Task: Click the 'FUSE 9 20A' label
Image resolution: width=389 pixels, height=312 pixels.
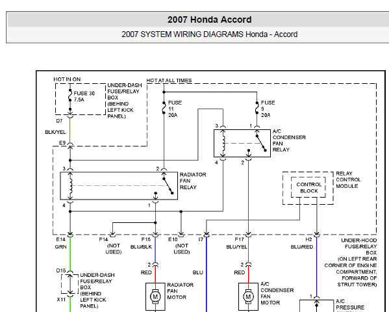Action: click(x=268, y=109)
